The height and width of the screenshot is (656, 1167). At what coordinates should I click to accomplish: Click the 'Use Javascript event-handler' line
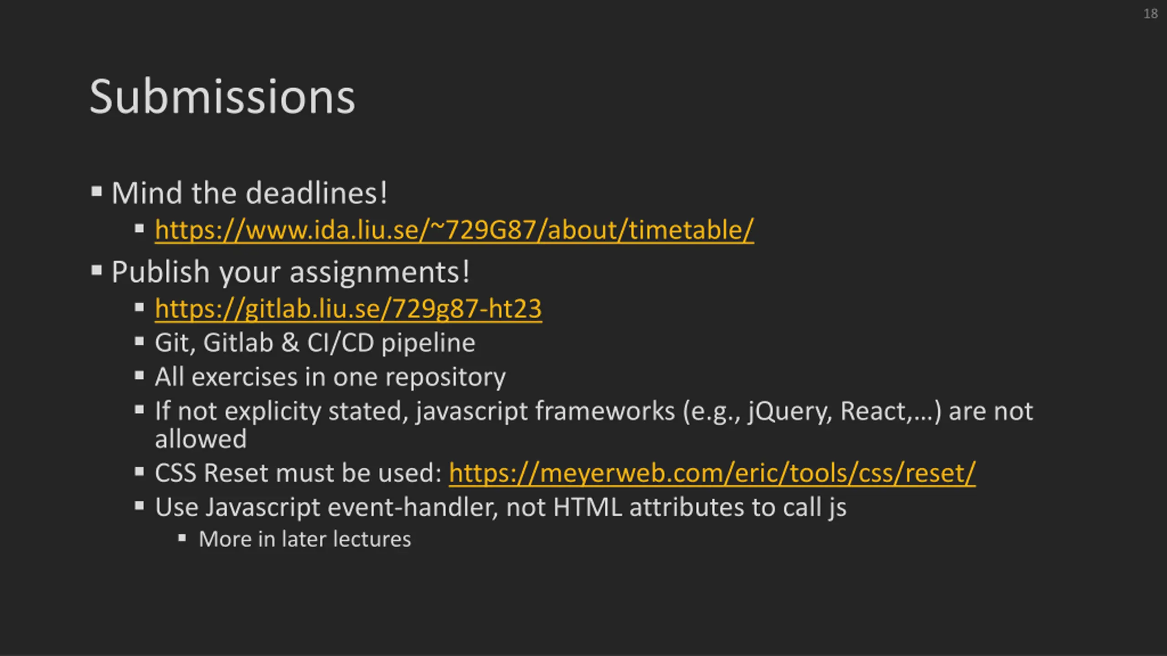pyautogui.click(x=501, y=507)
